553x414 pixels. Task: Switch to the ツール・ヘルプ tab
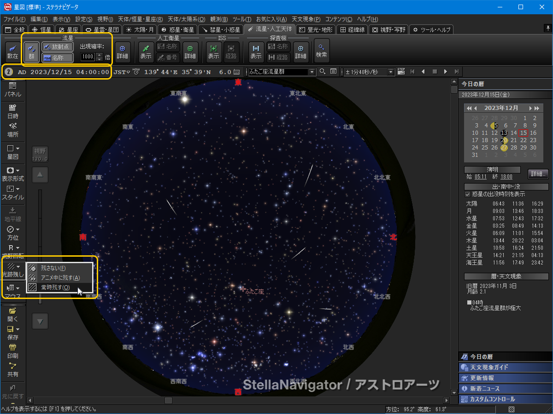coord(432,29)
